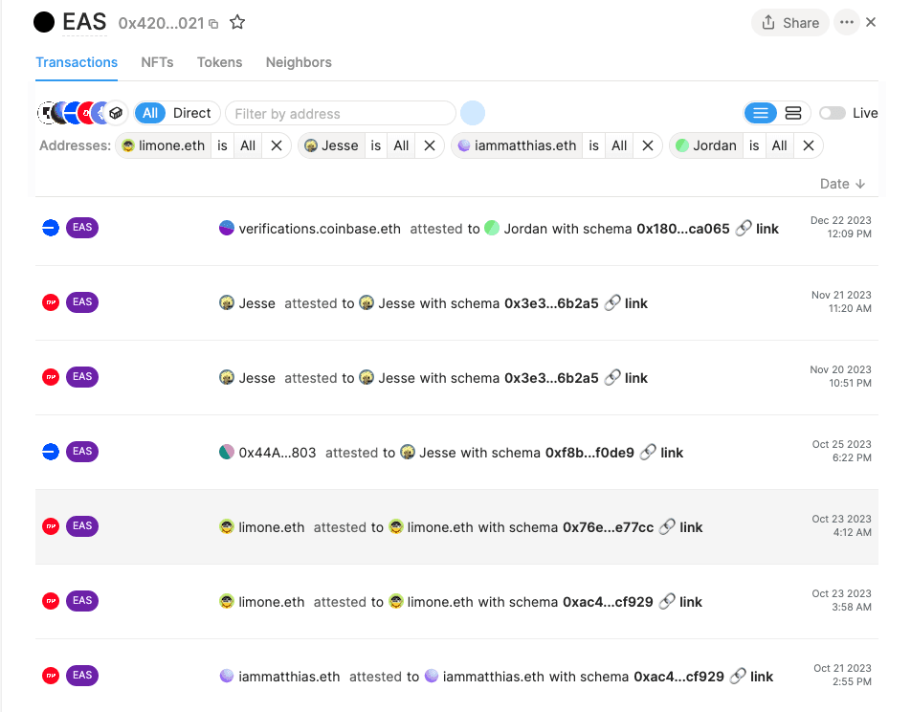This screenshot has height=712, width=911.
Task: Open the Neighbors tab
Action: click(299, 63)
